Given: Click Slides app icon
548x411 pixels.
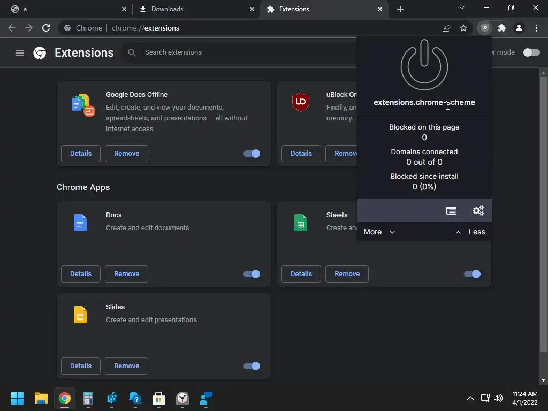Looking at the screenshot, I should [80, 315].
